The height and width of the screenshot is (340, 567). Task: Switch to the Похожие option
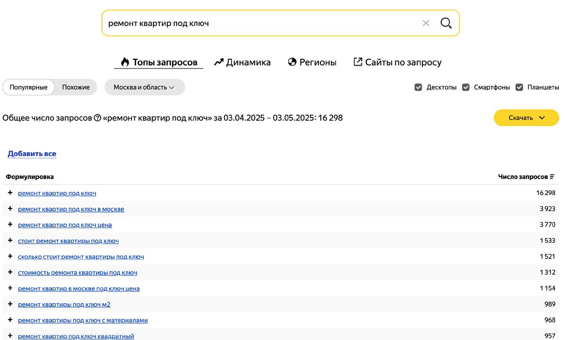pyautogui.click(x=76, y=87)
